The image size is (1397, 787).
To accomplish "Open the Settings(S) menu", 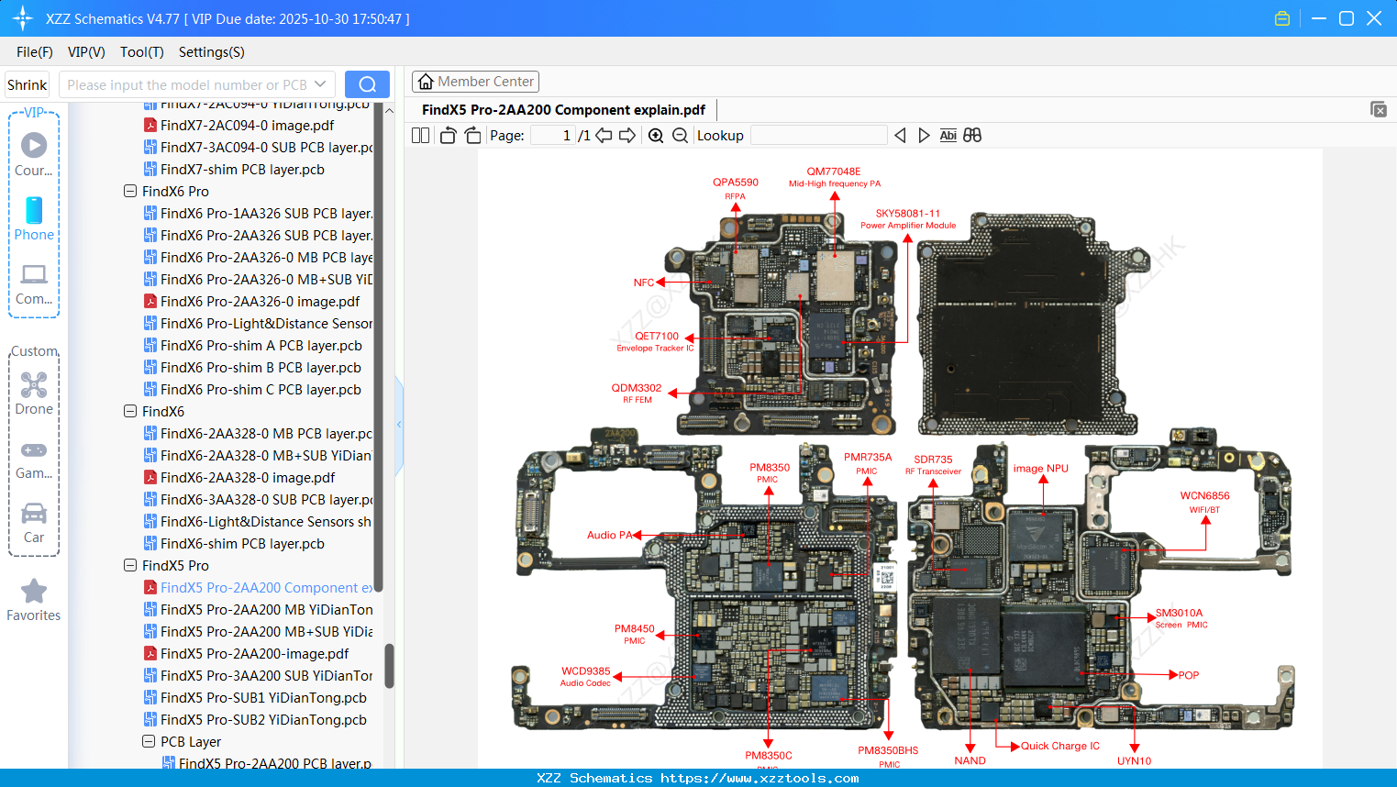I will point(212,52).
